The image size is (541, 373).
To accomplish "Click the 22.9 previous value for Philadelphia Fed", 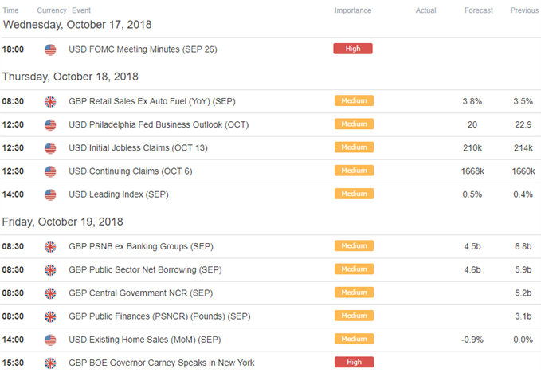I will point(523,124).
